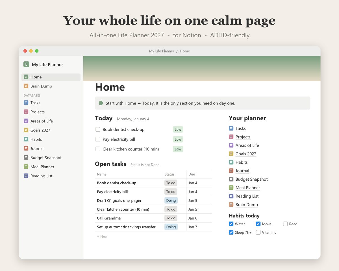Check the Read habit

285,224
